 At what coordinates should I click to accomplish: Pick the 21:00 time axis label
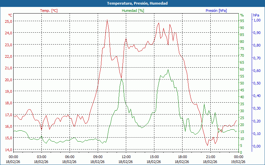click(x=210, y=157)
